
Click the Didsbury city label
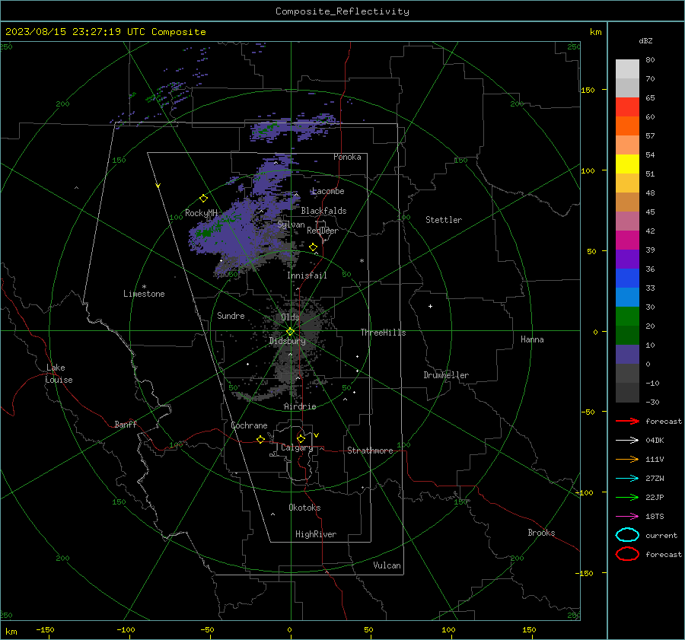pyautogui.click(x=287, y=341)
